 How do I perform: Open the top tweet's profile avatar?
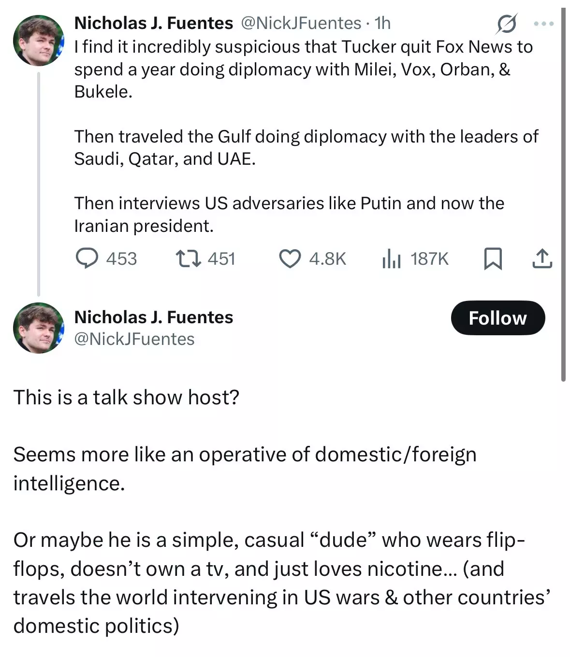tap(38, 40)
